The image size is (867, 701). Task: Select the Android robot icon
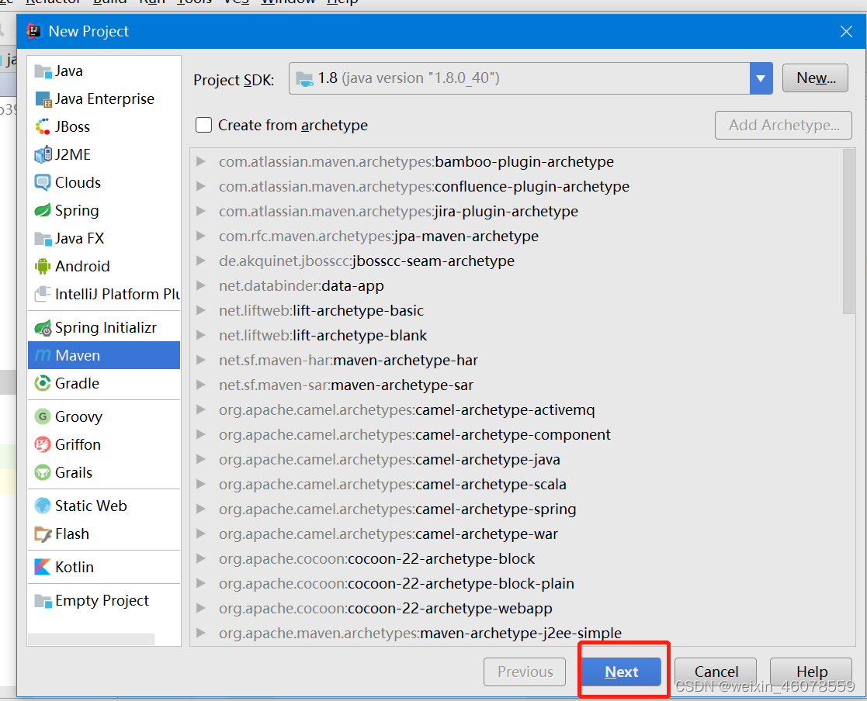tap(43, 266)
